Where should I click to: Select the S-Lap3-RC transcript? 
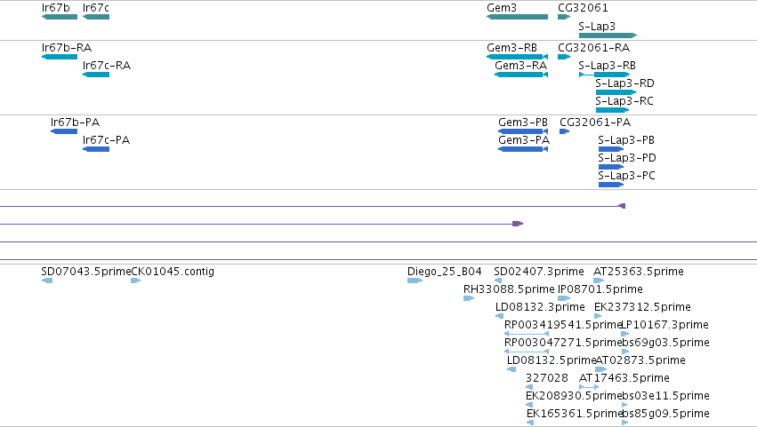tap(613, 110)
